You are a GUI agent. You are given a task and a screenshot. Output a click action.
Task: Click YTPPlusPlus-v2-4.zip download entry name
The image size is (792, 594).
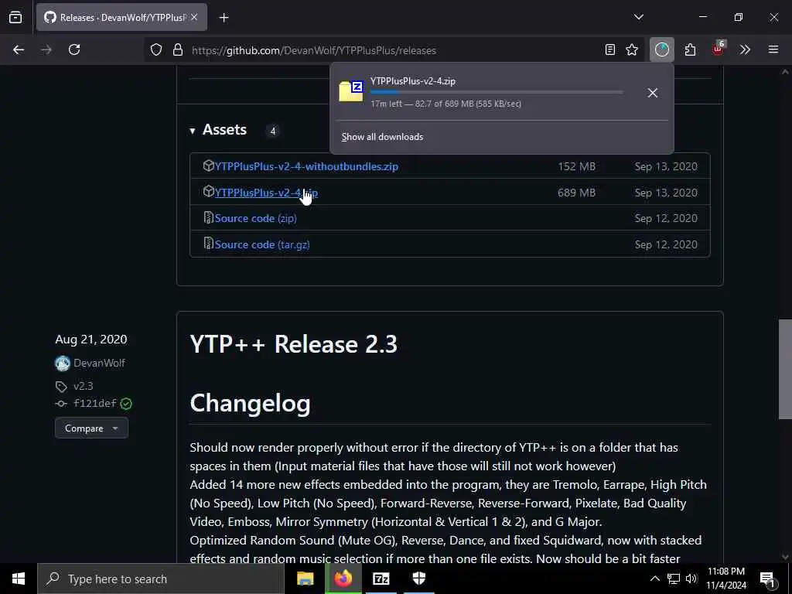click(x=413, y=80)
